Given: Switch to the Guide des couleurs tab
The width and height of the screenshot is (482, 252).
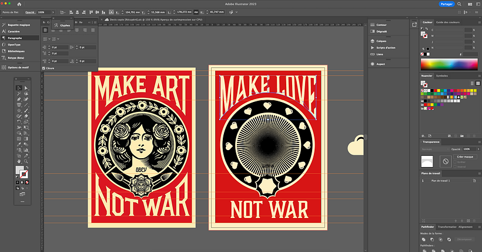Looking at the screenshot, I should pyautogui.click(x=449, y=22).
